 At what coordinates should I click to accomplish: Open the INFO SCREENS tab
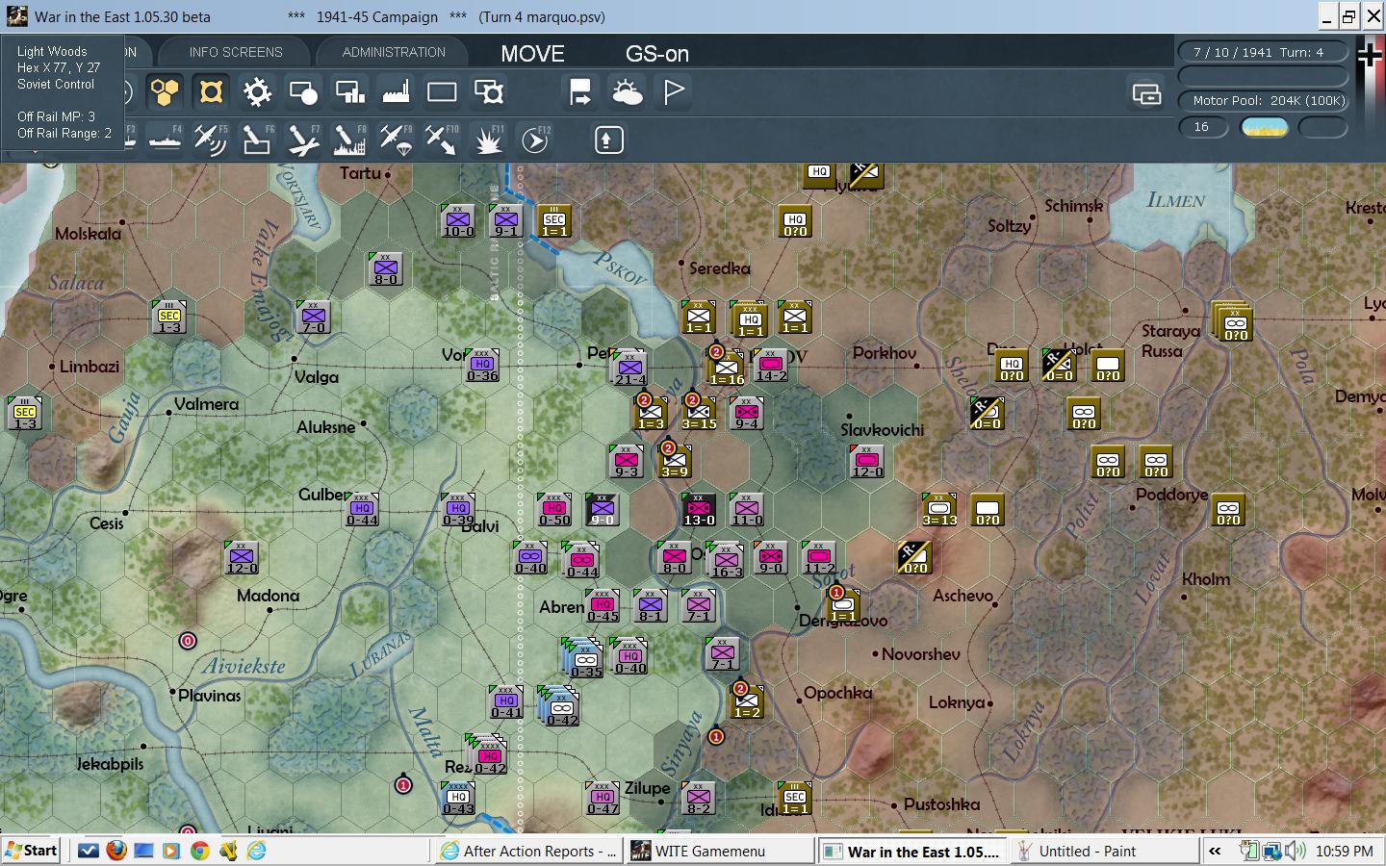click(x=236, y=52)
